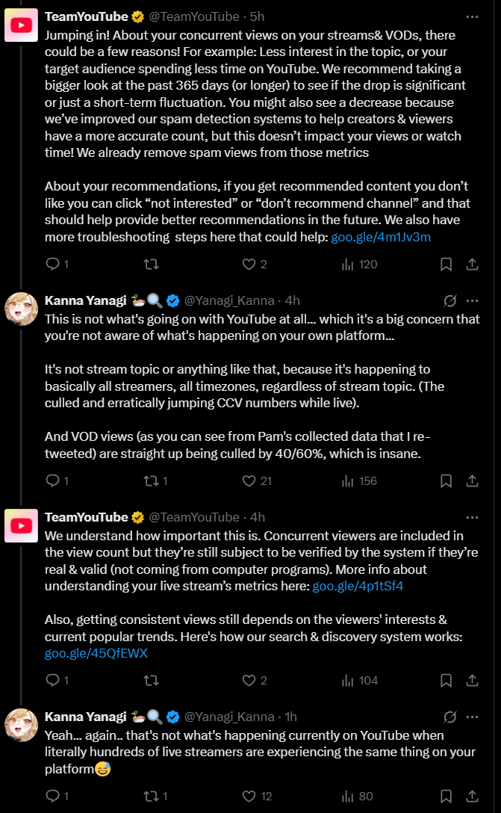Open goo.gle/4p1tSf4 live metrics link
Screen dimensions: 501x813
tap(358, 586)
